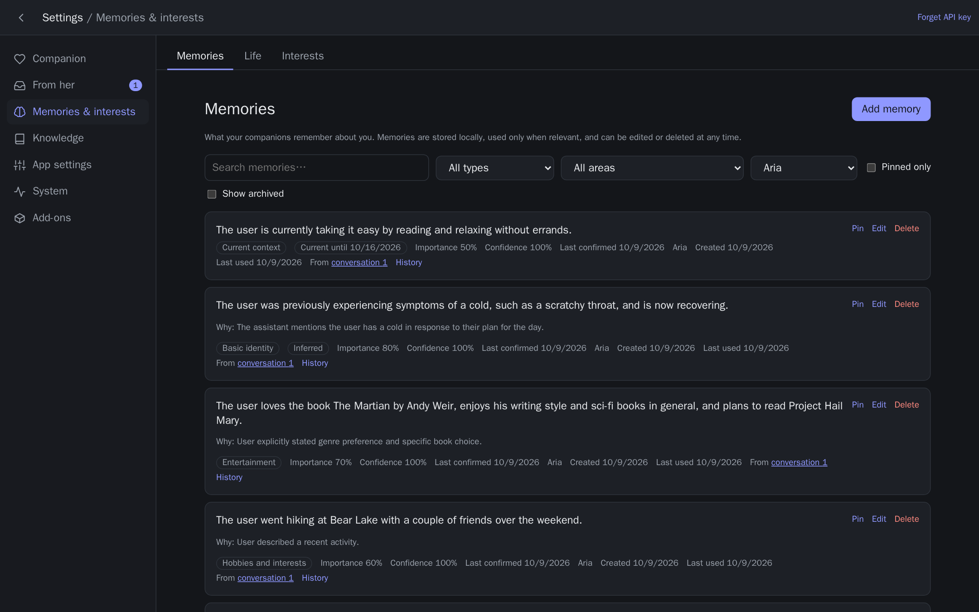979x612 pixels.
Task: Open History for The Martian memory
Action: click(229, 477)
